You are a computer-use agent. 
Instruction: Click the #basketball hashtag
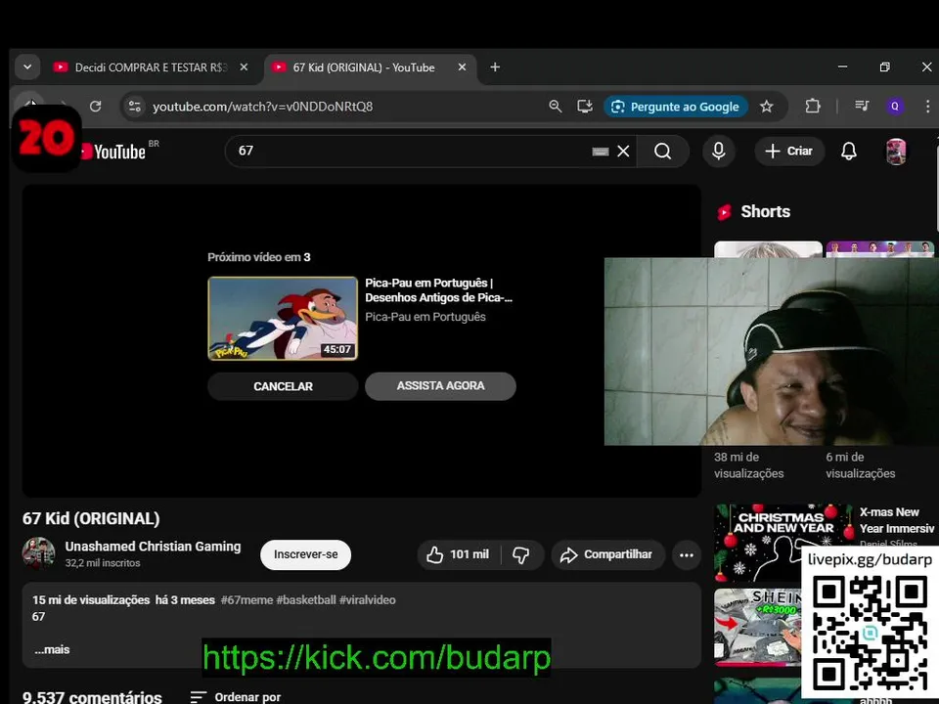pyautogui.click(x=306, y=599)
